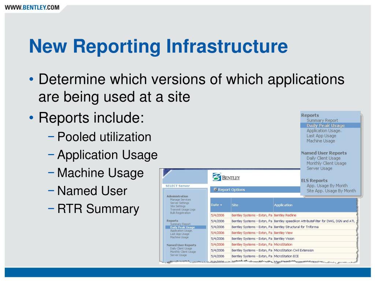Click Server Settings under Administration
This screenshot has height=281, width=375.
click(179, 203)
